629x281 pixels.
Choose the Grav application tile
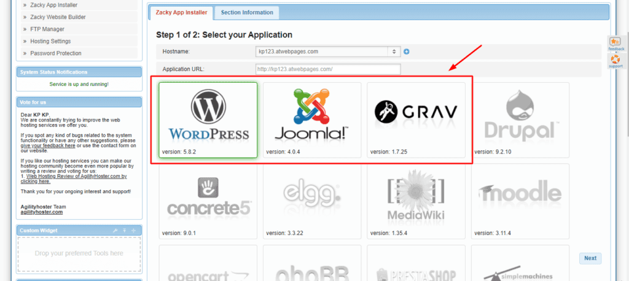[x=416, y=120]
